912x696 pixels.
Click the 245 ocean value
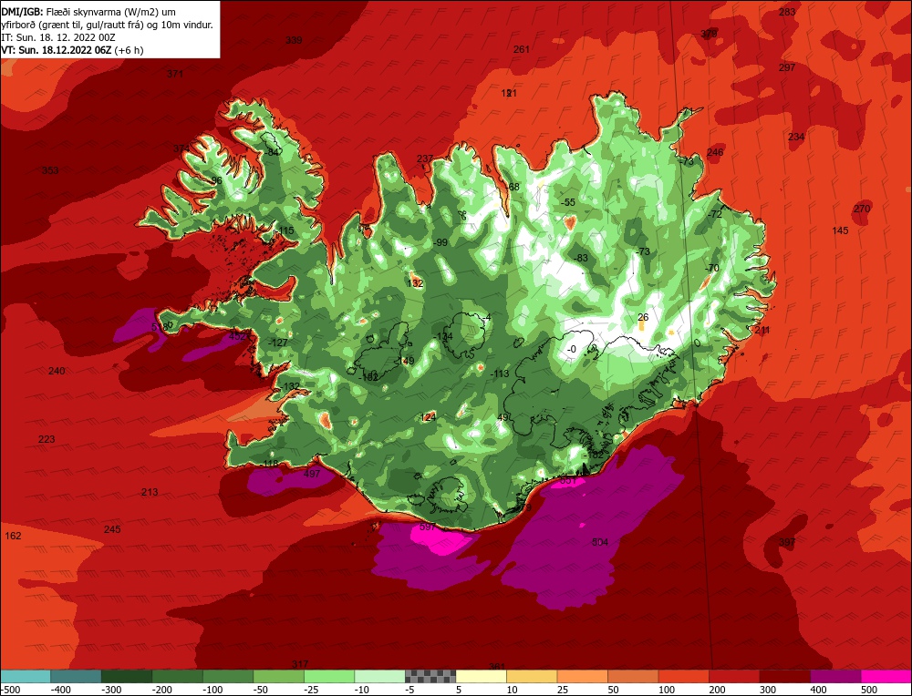tap(112, 529)
